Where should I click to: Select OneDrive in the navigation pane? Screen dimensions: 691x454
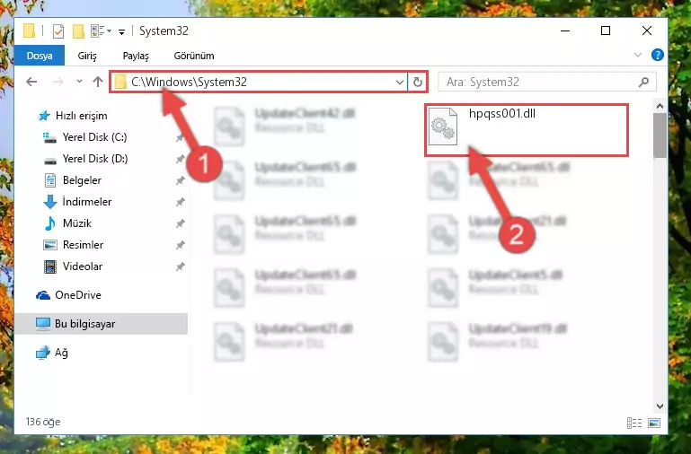[x=69, y=295]
